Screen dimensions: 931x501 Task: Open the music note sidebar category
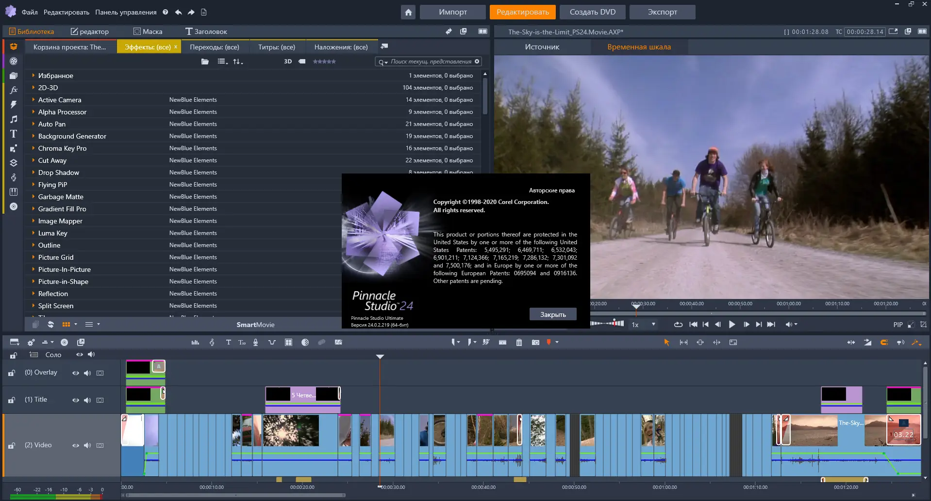14,119
